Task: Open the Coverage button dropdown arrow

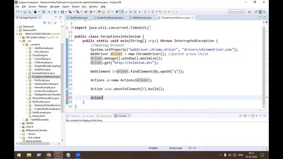Action: click(73, 12)
